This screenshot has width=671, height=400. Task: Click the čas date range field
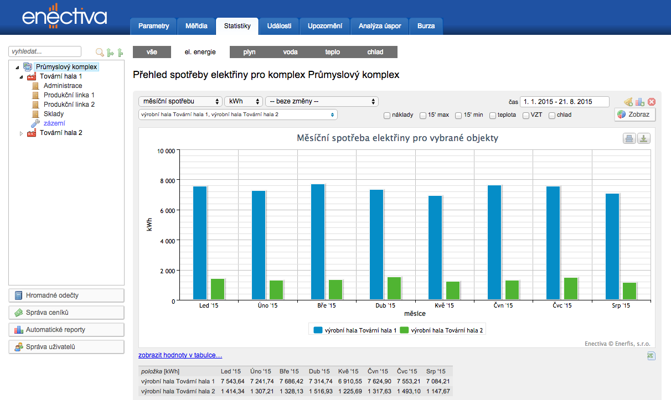[x=564, y=102]
